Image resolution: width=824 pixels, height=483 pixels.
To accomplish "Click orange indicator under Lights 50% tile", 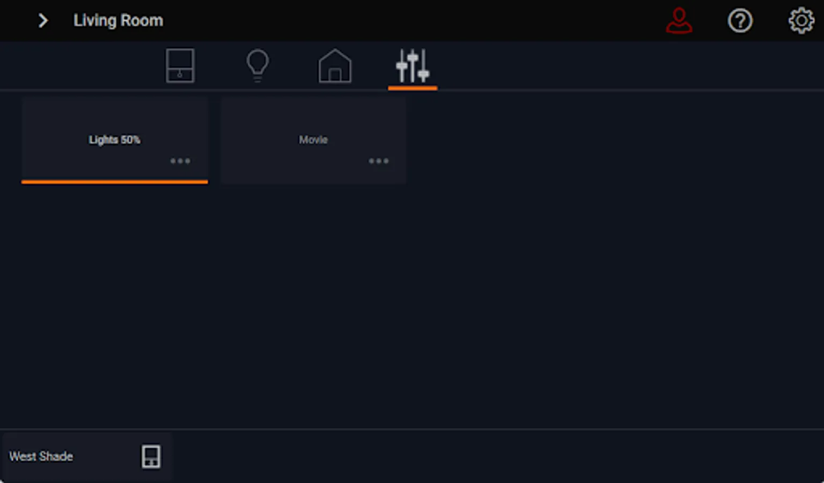I will coord(115,182).
